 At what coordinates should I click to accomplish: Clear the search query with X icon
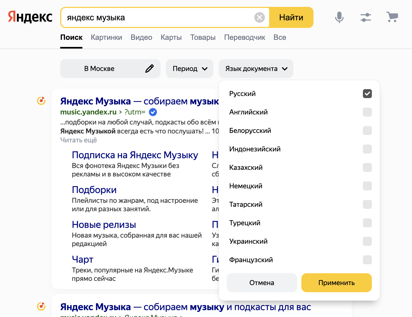click(x=259, y=17)
